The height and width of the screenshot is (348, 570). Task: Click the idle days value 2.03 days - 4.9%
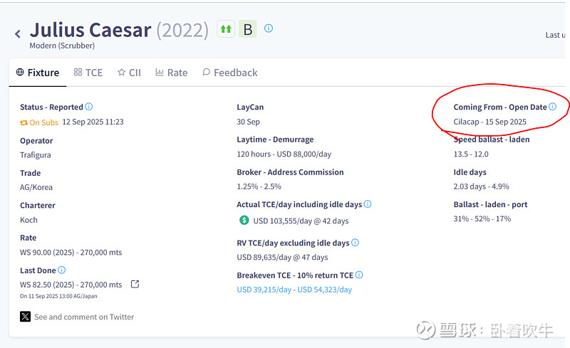(481, 186)
